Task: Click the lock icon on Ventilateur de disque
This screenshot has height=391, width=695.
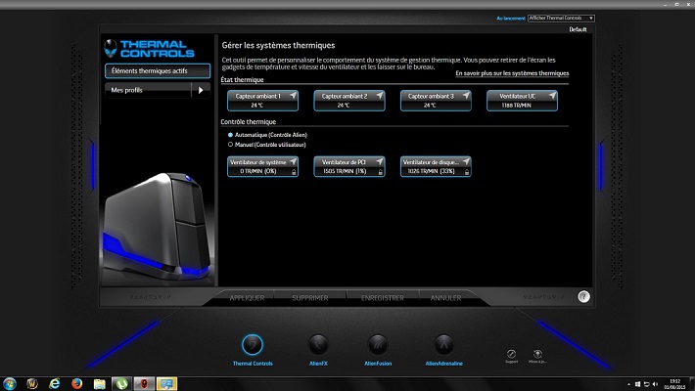Action: pyautogui.click(x=466, y=172)
